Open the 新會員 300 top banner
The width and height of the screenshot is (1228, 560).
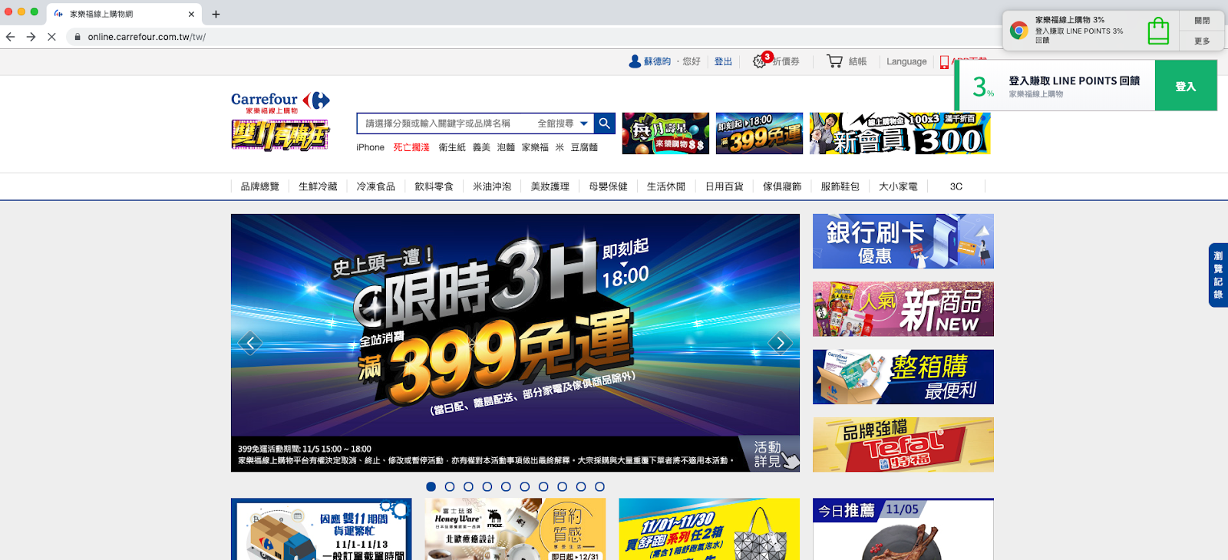point(900,133)
